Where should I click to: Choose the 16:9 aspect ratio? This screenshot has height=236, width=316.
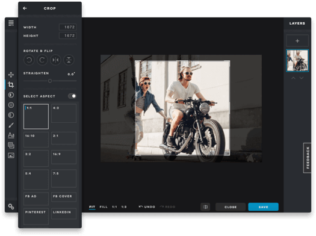coord(64,157)
